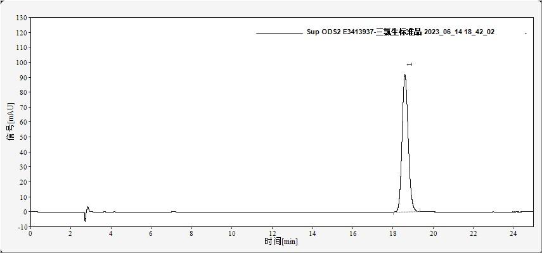This screenshot has width=542, height=253.
Task: Click the peak label number 1
Action: coord(410,64)
